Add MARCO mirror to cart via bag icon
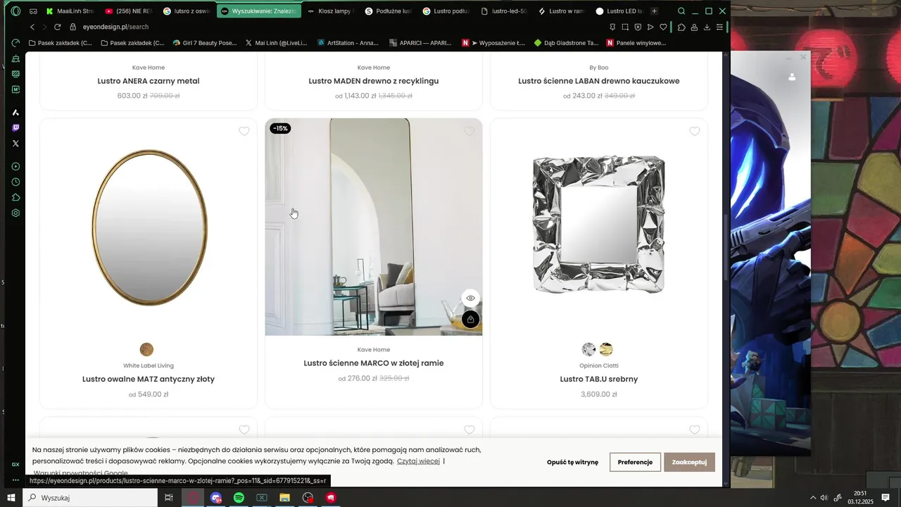Viewport: 901px width, 507px height. click(471, 320)
